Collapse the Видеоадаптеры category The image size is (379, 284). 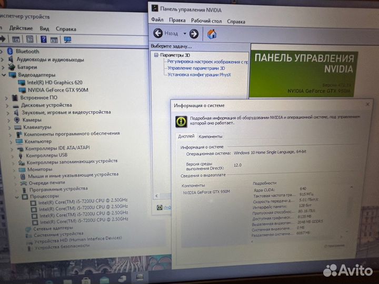[4, 75]
